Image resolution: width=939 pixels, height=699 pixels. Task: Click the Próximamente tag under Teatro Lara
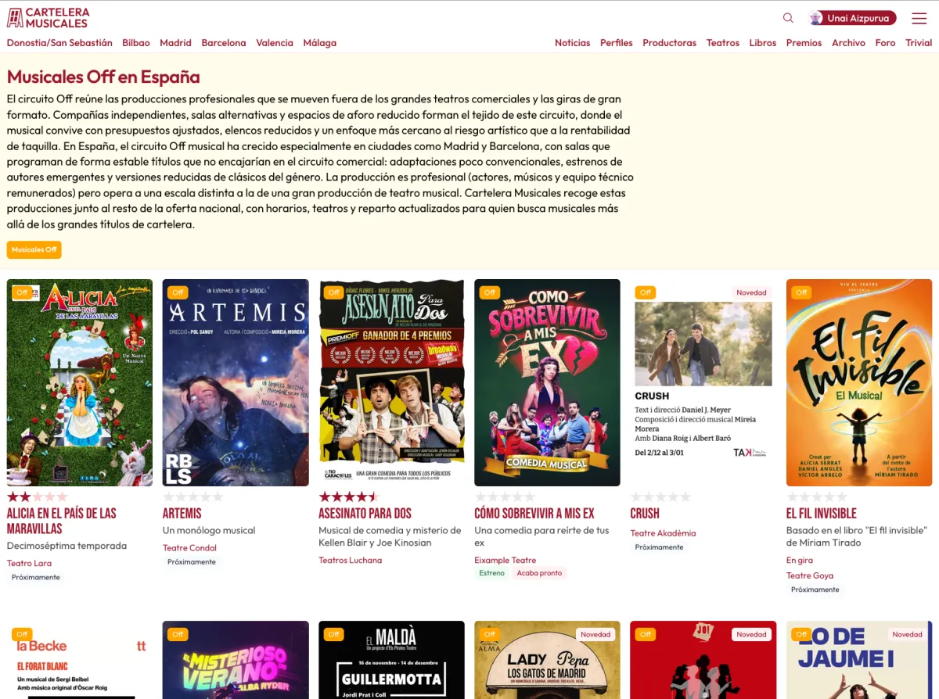point(36,577)
